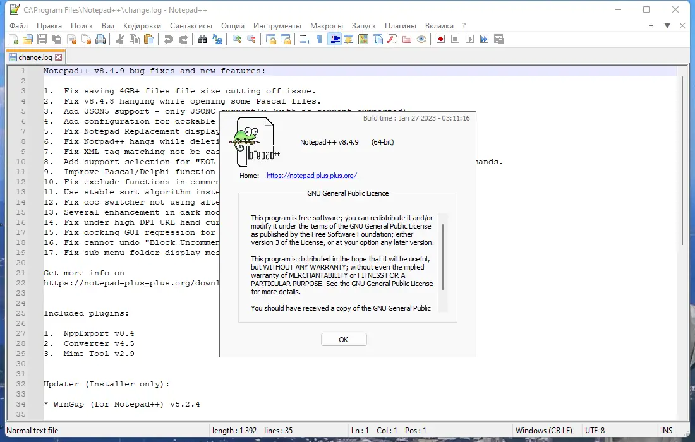Open the notepad-plus-plus.org home link
Viewport: 695px width, 442px height.
pos(311,176)
